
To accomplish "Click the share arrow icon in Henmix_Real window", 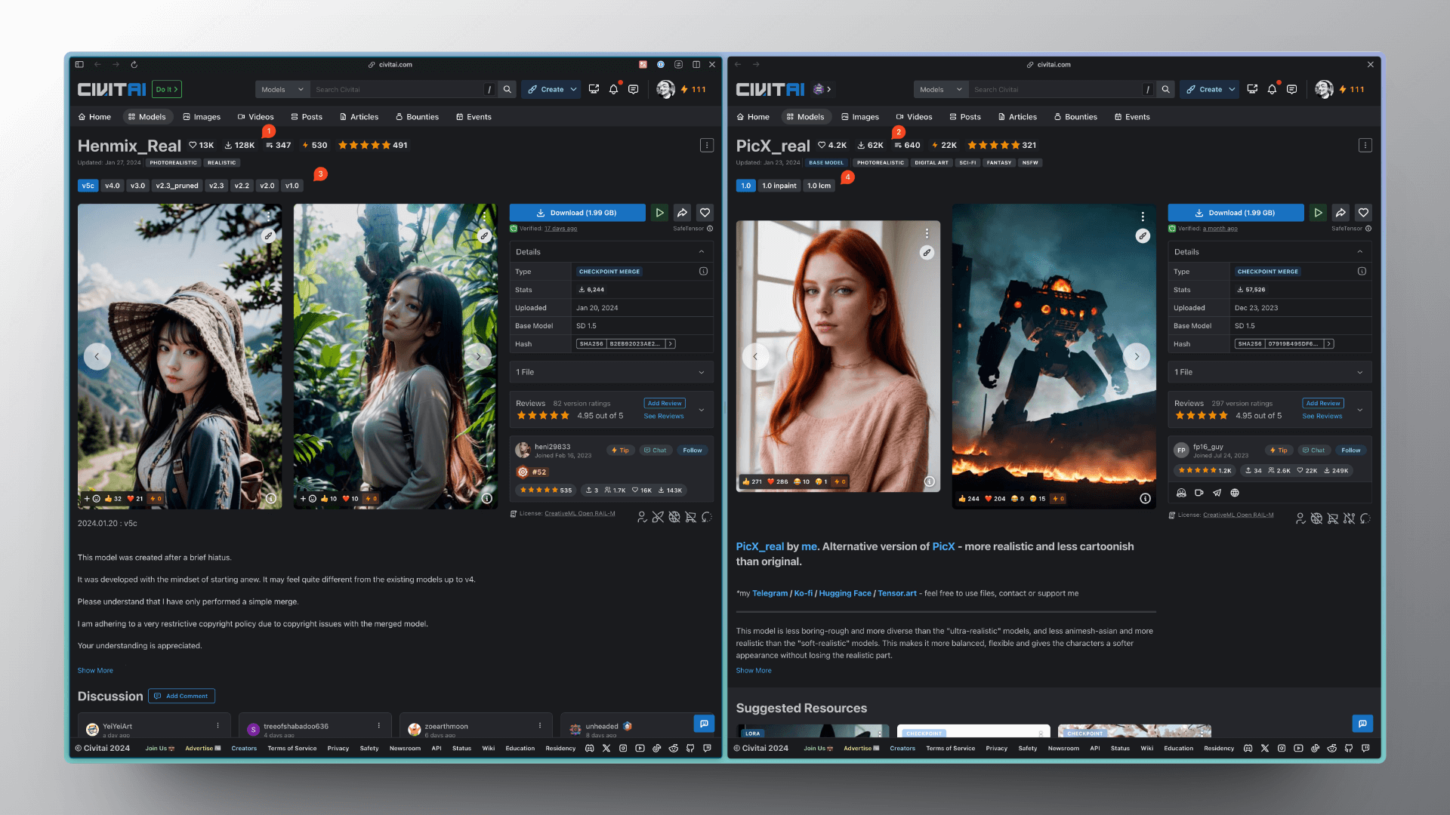I will pyautogui.click(x=682, y=213).
